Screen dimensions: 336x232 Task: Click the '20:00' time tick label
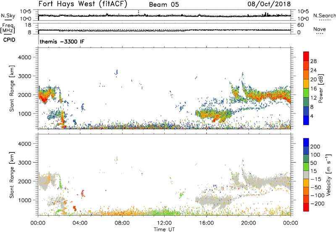point(248,223)
